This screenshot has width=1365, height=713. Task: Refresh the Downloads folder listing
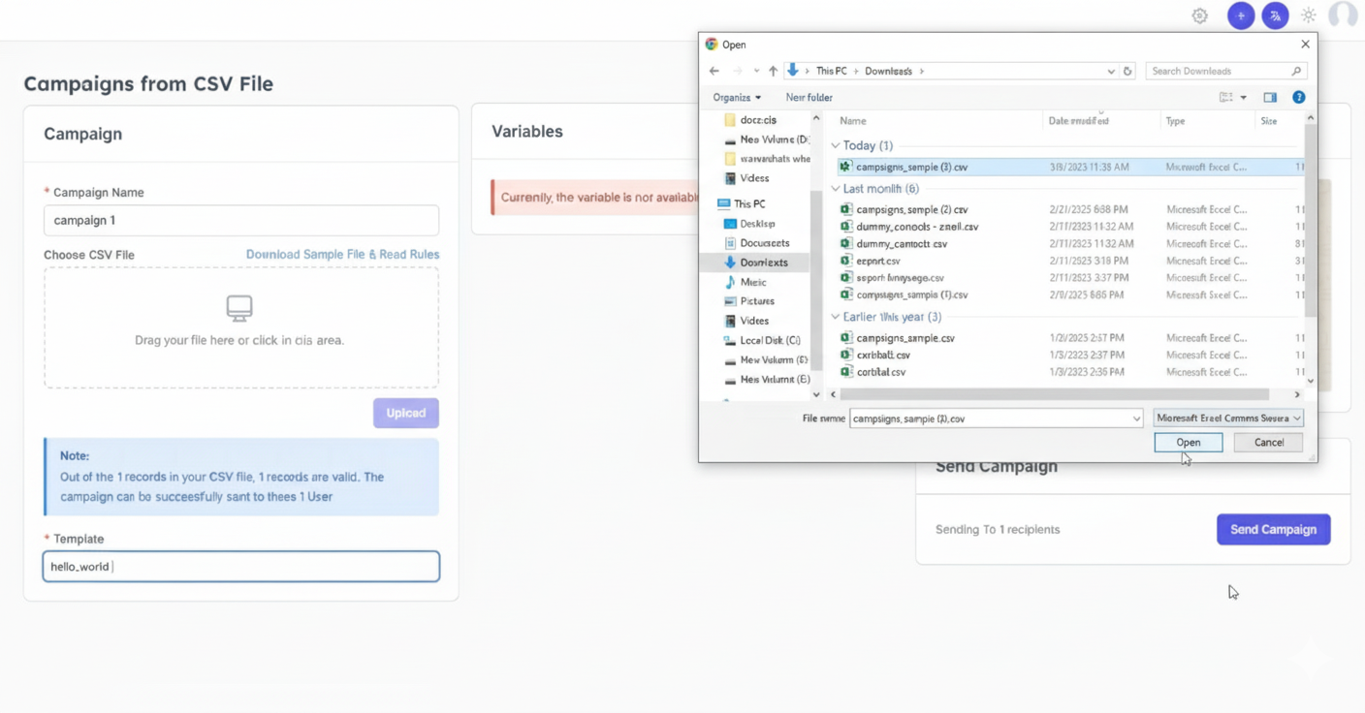coord(1127,71)
